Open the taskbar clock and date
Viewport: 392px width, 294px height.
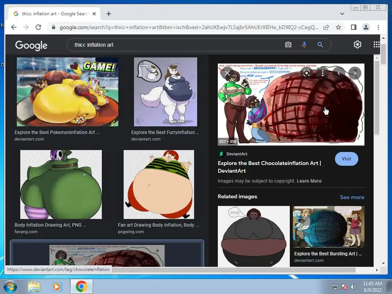click(x=372, y=287)
